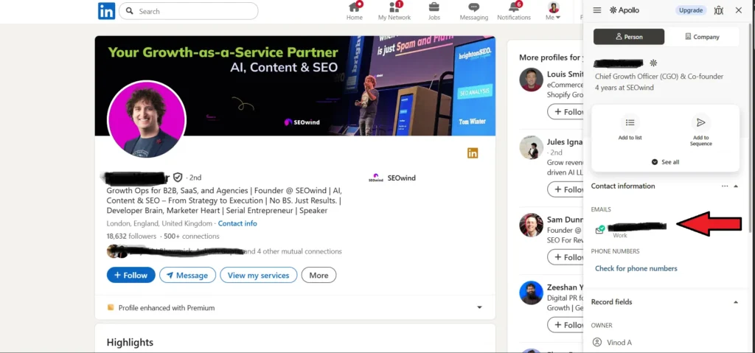Click the verified work email icon
The width and height of the screenshot is (755, 353).
tap(600, 230)
